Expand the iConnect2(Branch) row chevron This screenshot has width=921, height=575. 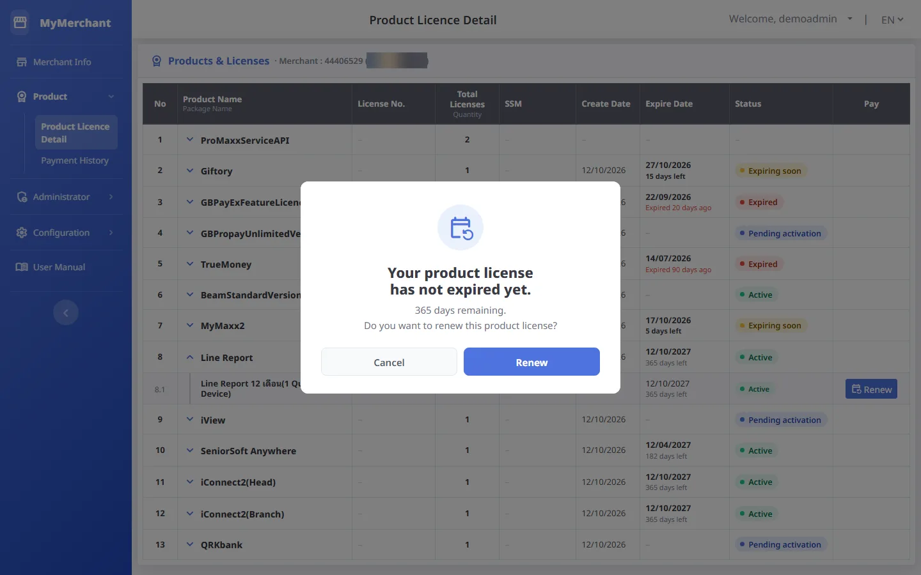pyautogui.click(x=190, y=514)
